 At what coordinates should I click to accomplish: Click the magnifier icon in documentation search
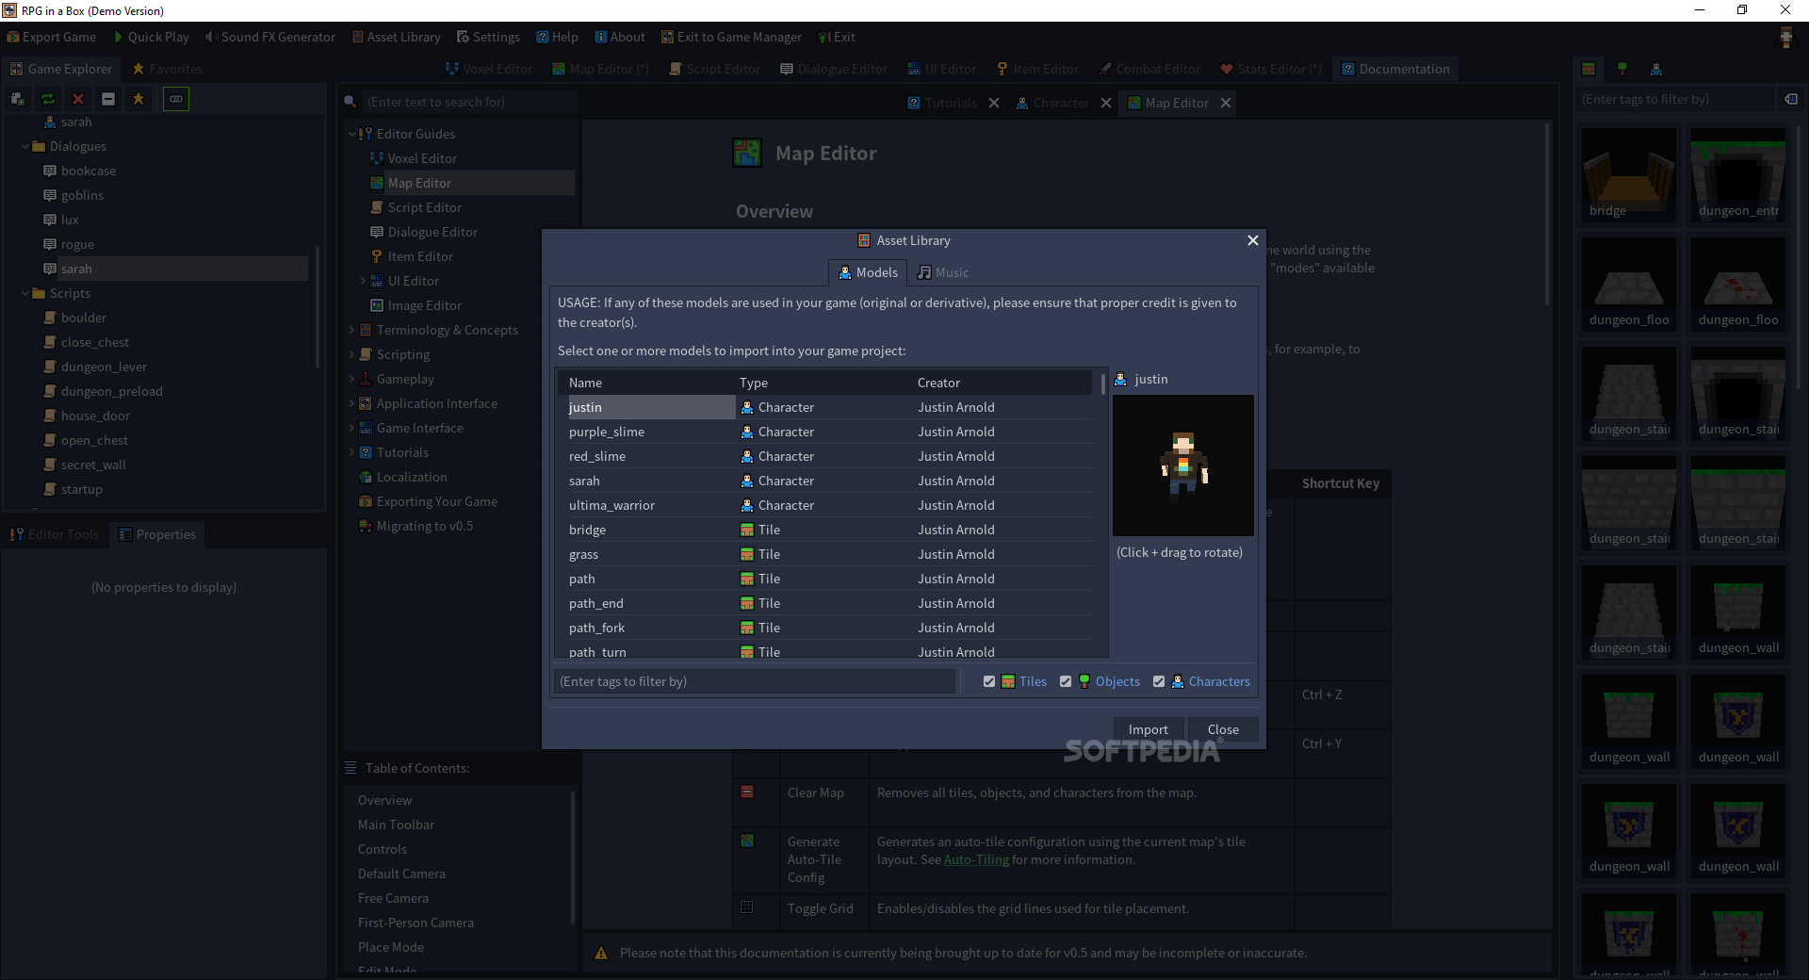[350, 102]
